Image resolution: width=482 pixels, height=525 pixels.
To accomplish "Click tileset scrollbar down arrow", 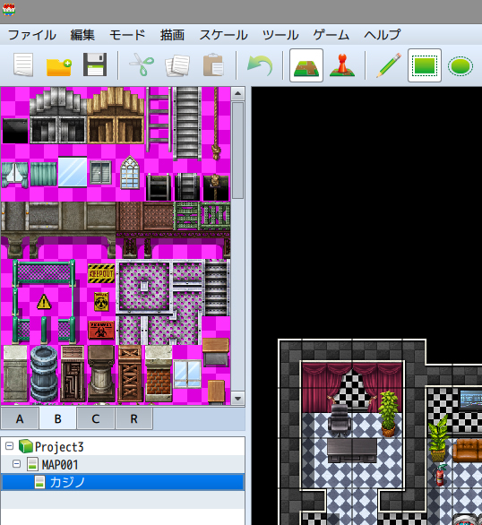I will pyautogui.click(x=237, y=399).
